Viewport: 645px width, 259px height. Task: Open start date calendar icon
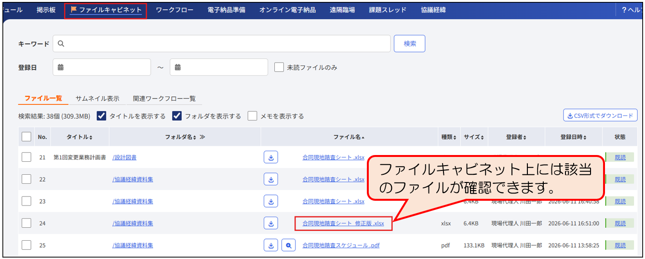pos(61,67)
